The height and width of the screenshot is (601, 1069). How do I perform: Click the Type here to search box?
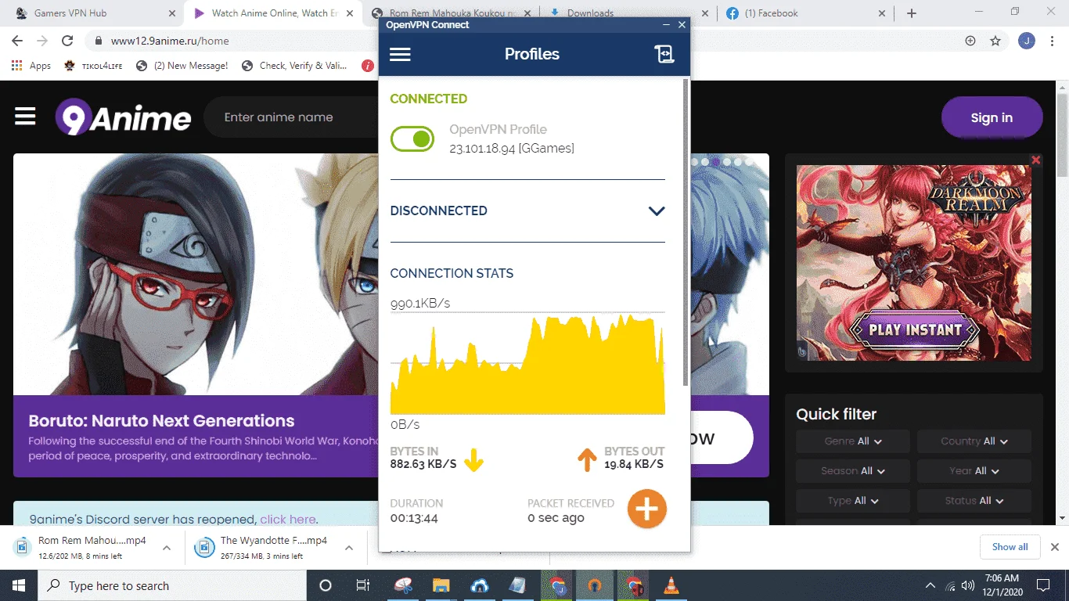coord(172,585)
